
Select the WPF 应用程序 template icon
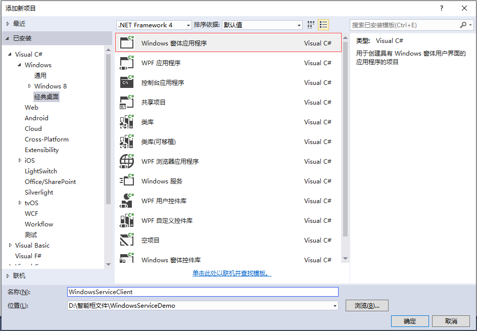tap(127, 63)
